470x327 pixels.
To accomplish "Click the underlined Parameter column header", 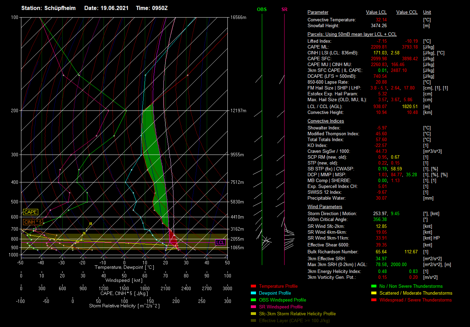I will click(x=318, y=12).
